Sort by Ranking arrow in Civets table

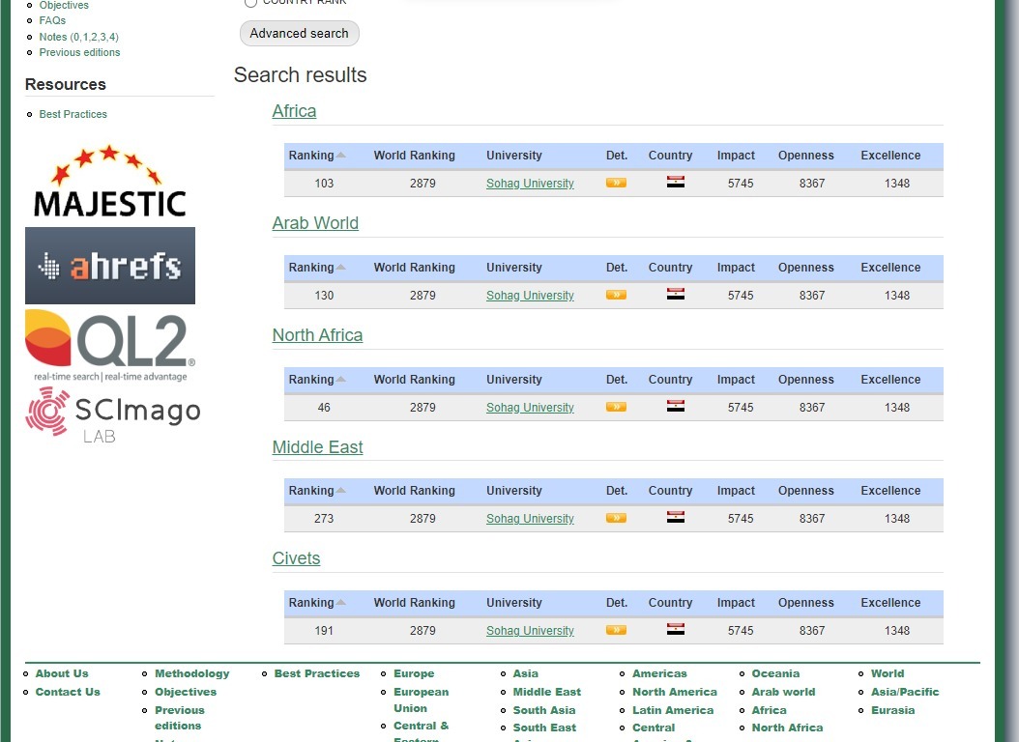[x=341, y=603]
